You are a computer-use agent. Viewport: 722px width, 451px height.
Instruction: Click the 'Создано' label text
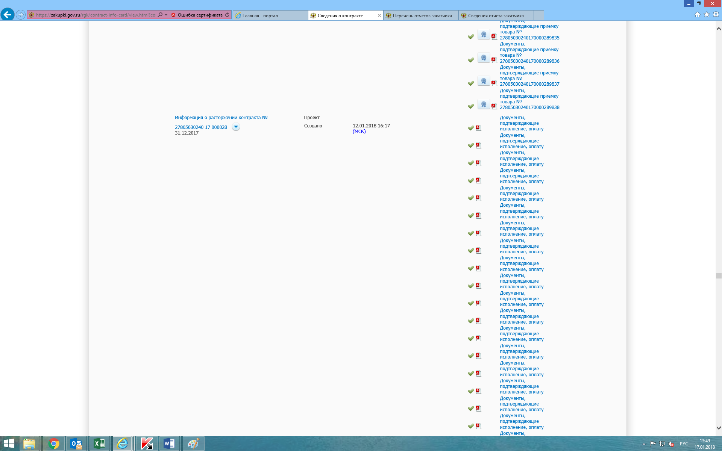click(x=313, y=126)
